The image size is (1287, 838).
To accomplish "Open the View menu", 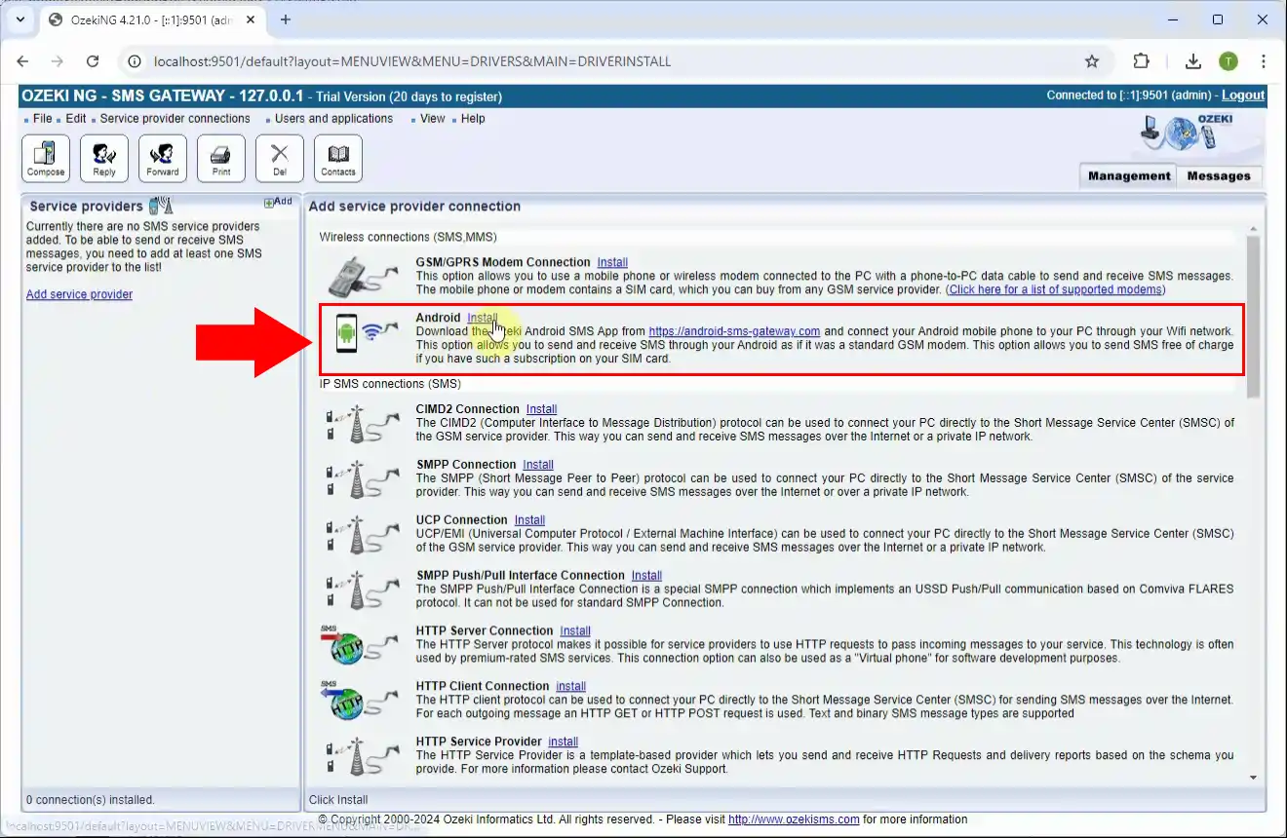I will [433, 119].
